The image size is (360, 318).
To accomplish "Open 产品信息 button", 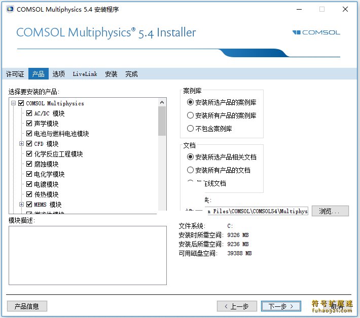I will pos(27,306).
